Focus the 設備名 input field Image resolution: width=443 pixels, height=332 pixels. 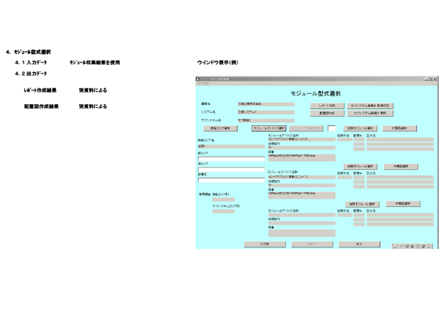[231, 180]
